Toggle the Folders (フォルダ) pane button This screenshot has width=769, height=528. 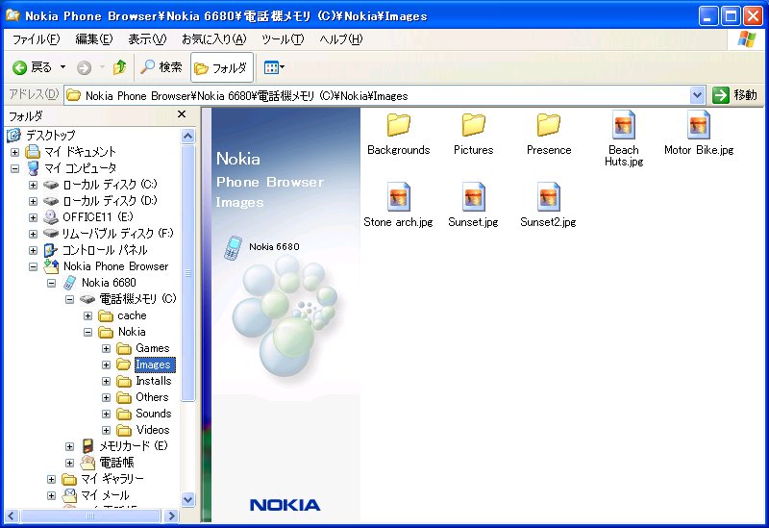tap(222, 67)
